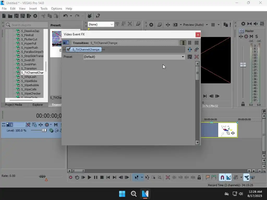Open Video Output FX icon in preview
This screenshot has height=200, width=267.
(168, 25)
